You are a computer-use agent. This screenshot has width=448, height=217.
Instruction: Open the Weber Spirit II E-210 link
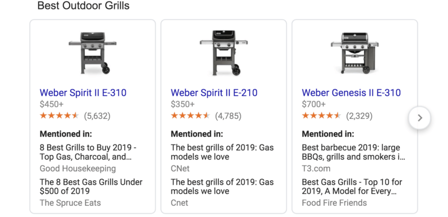[x=214, y=93]
